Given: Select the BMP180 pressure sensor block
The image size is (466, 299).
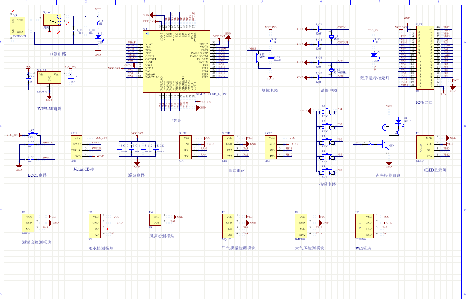Looking at the screenshot, I should 302,225.
